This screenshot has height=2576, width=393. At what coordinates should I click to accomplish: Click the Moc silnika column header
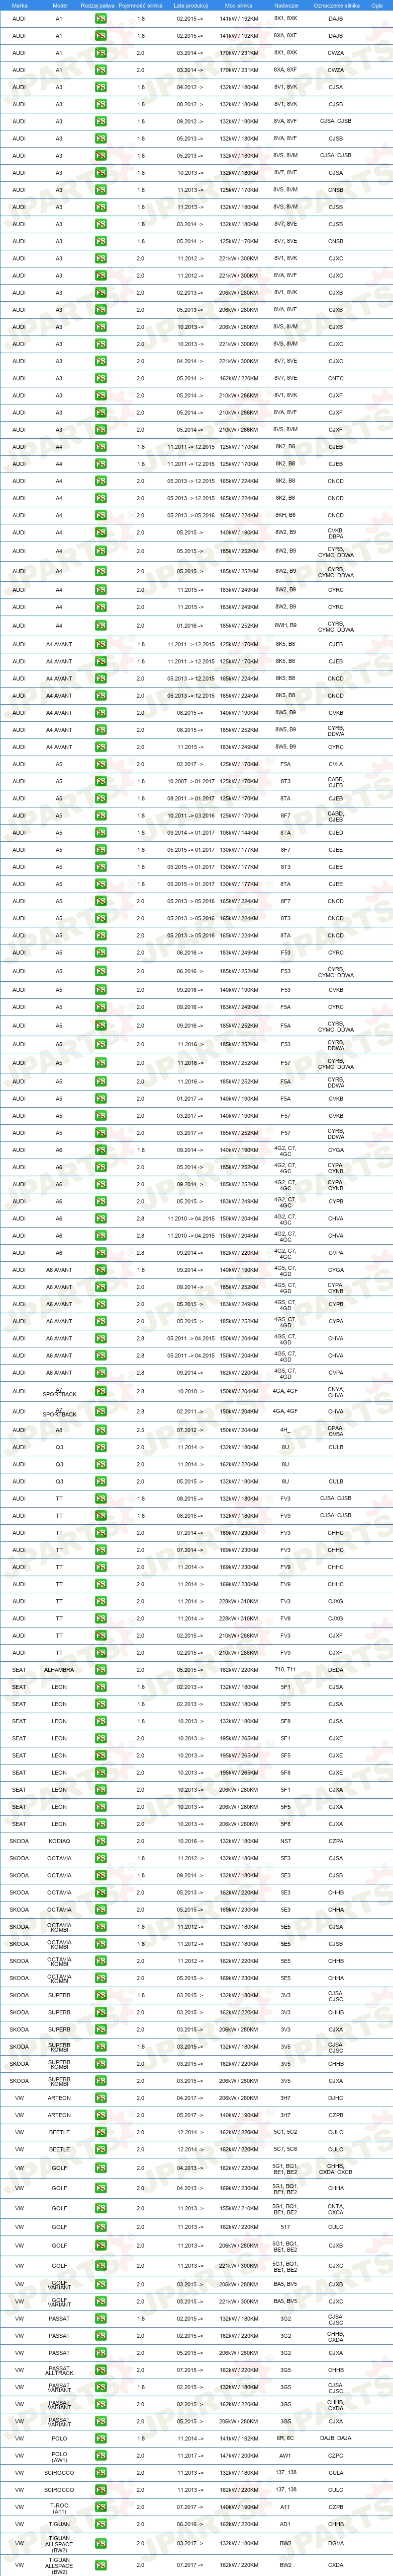[238, 5]
